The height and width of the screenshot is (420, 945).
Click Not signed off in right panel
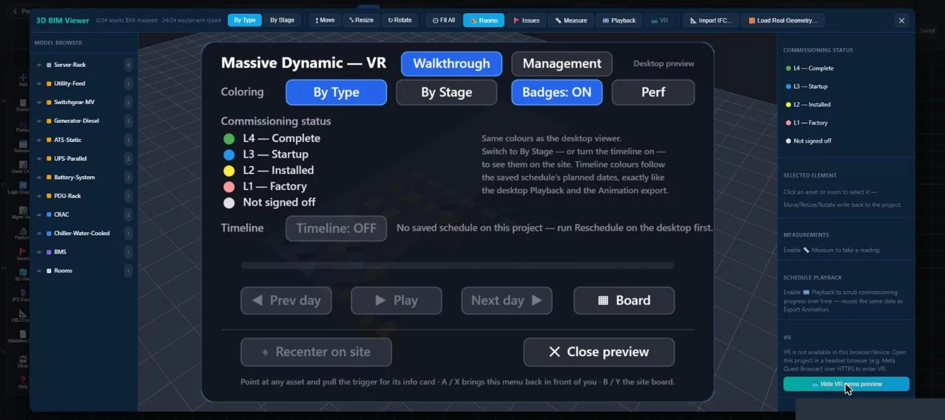[x=812, y=141]
